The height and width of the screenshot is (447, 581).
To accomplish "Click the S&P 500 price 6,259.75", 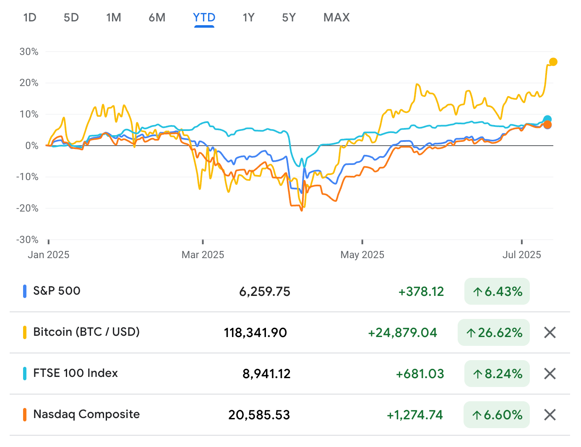I will [x=265, y=292].
